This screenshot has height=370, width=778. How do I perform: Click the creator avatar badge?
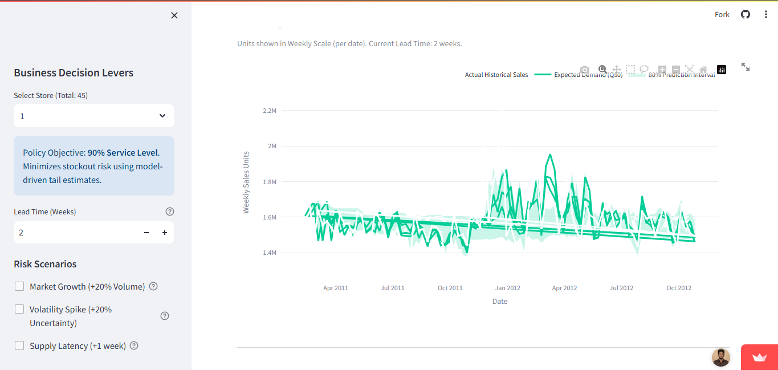tap(721, 357)
